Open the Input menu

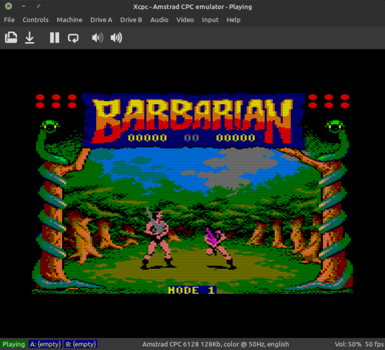click(210, 20)
